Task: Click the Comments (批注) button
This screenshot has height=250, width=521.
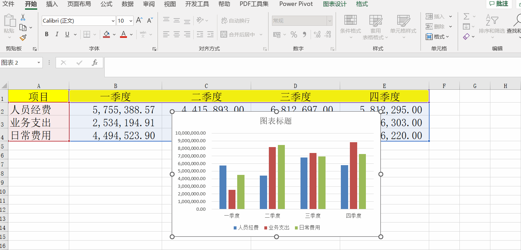Action: tap(499, 4)
